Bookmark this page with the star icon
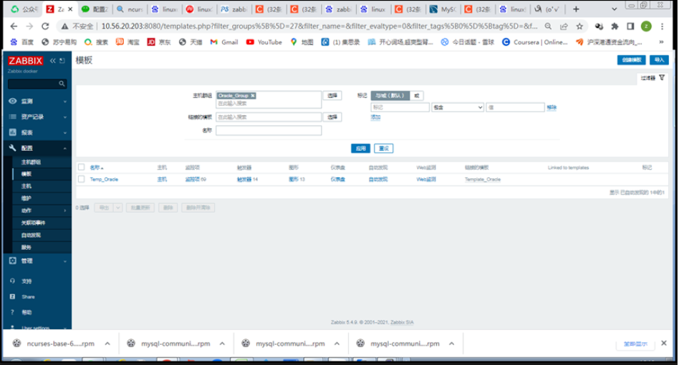This screenshot has height=365, width=679. tap(579, 26)
